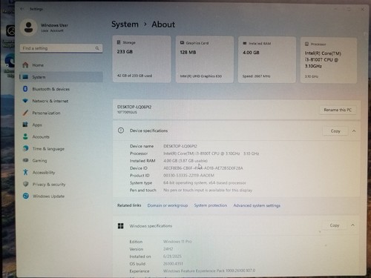The image size is (371, 278).
Task: Click the Windows User account name
Action: point(54,25)
